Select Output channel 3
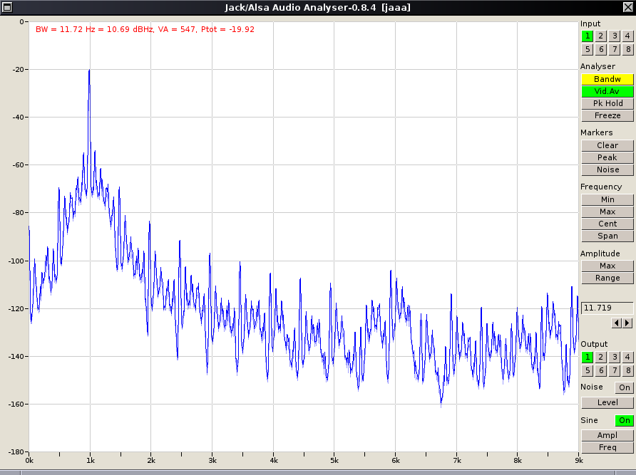 coord(615,357)
